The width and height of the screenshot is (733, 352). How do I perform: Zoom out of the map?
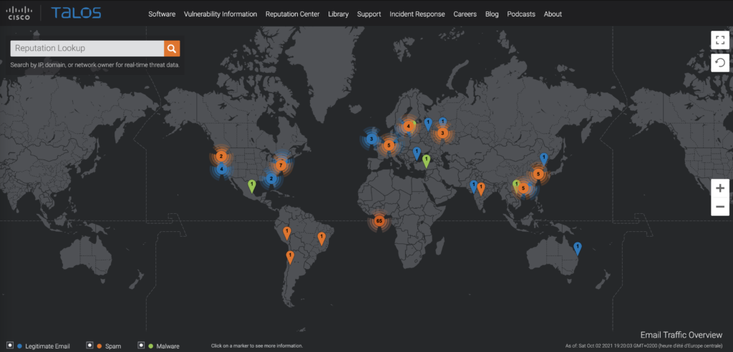pos(719,207)
